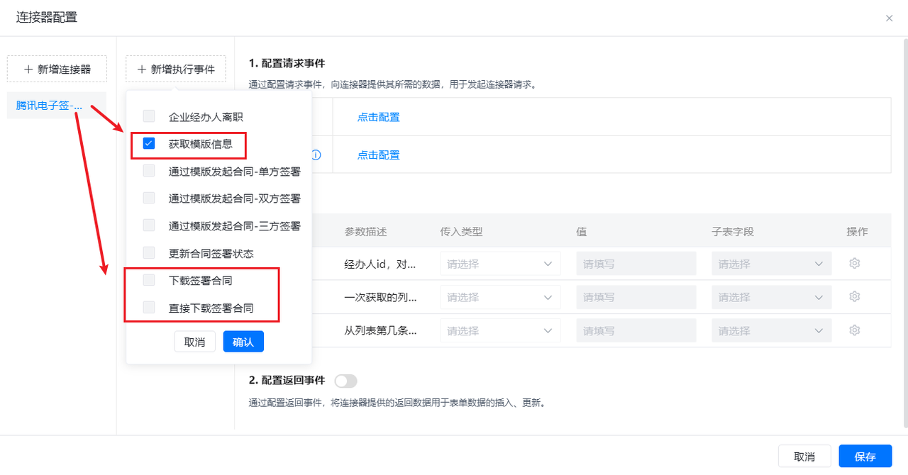The height and width of the screenshot is (475, 908).
Task: Toggle the 配置返回事件 switch
Action: [345, 381]
